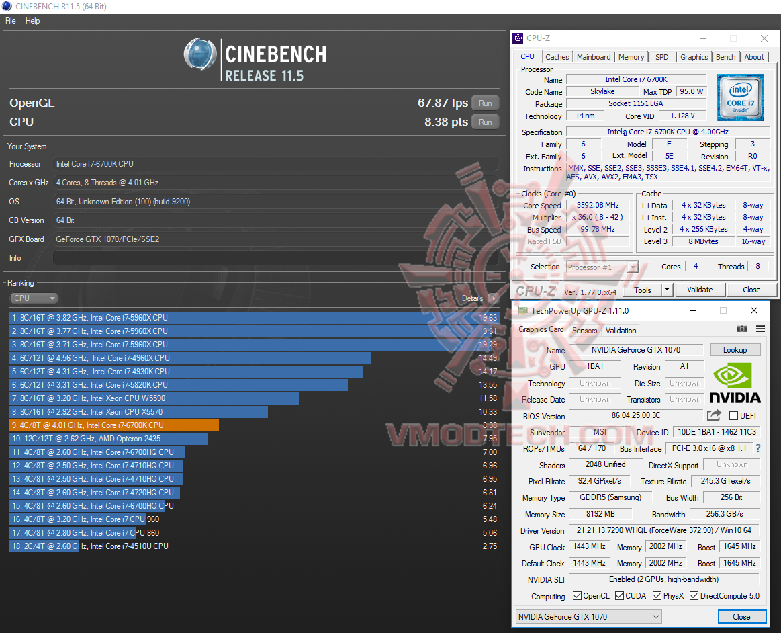Click the GFX Board field GeForce GTX 1070
781x633 pixels.
click(276, 239)
